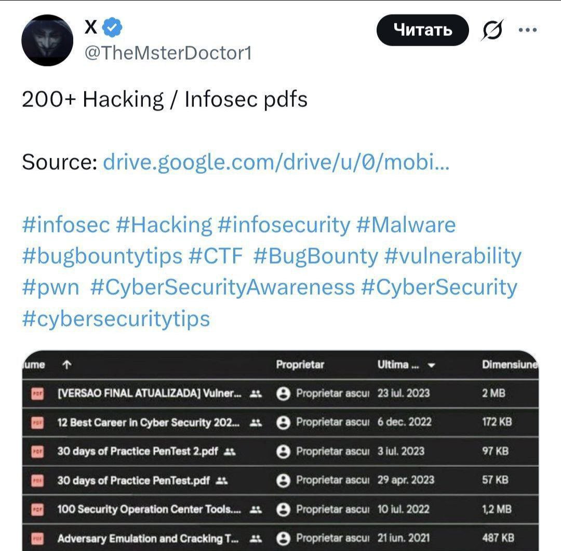
Task: Open the three-dots more options menu
Action: (x=527, y=30)
